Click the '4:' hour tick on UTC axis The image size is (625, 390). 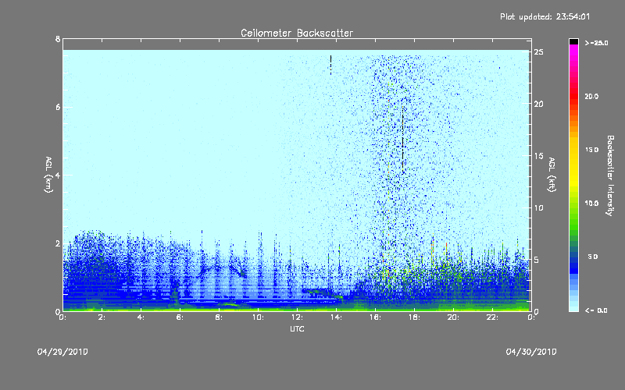(141, 317)
